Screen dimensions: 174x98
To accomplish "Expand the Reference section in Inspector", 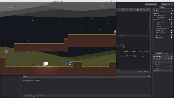I will tap(163, 71).
